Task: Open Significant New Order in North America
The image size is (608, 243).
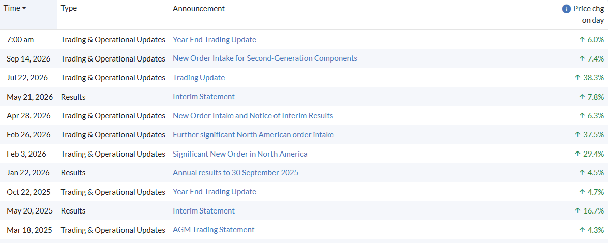Action: [240, 154]
